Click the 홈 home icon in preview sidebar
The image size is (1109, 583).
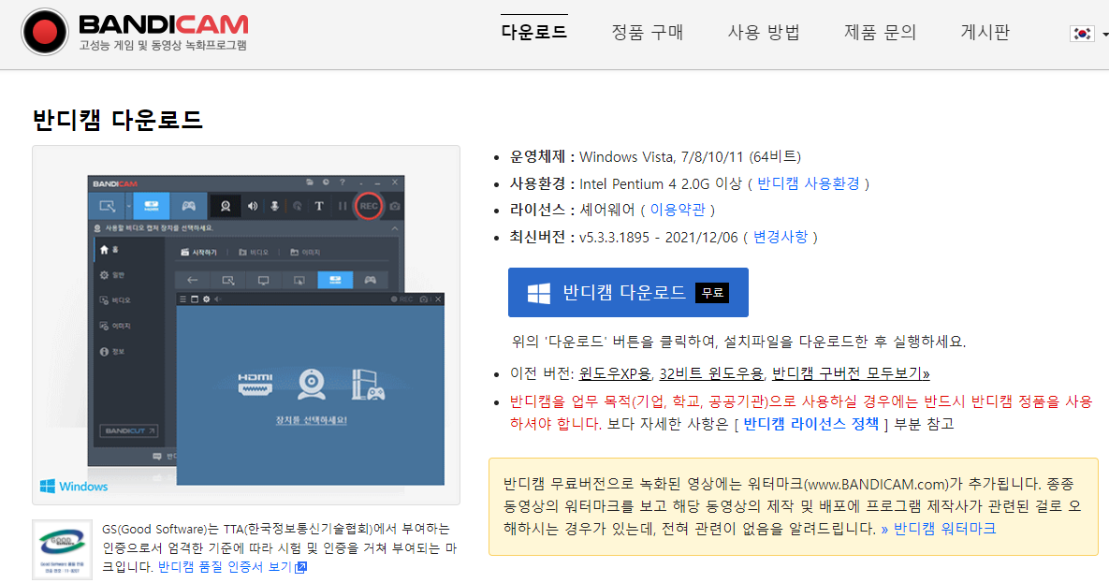(104, 250)
